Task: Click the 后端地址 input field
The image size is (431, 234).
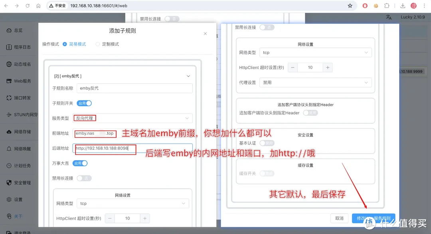Action: [132, 148]
